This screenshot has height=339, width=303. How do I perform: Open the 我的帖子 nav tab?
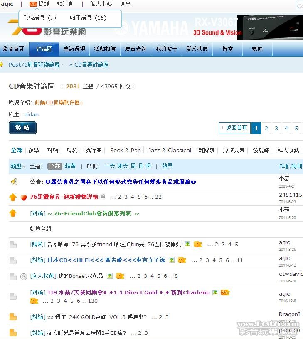coord(166,49)
